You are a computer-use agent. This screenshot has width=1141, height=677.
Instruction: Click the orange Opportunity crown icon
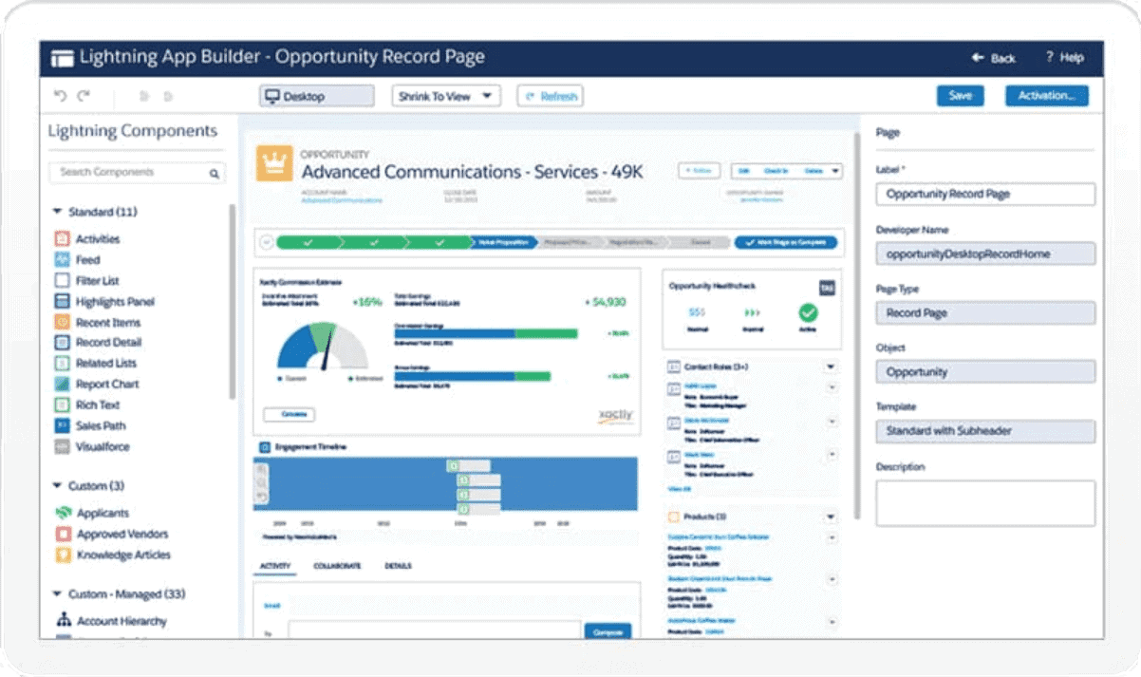point(274,164)
